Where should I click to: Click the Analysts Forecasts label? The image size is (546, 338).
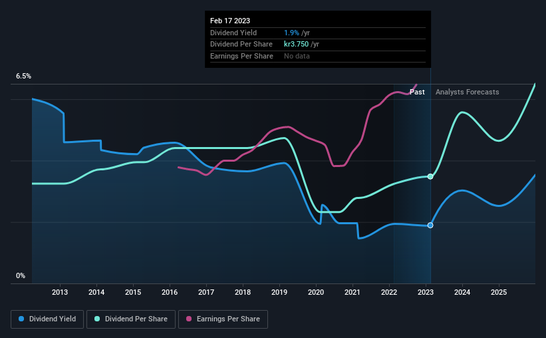[468, 92]
